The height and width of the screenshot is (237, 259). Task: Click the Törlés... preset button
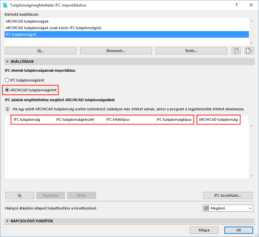(x=191, y=51)
